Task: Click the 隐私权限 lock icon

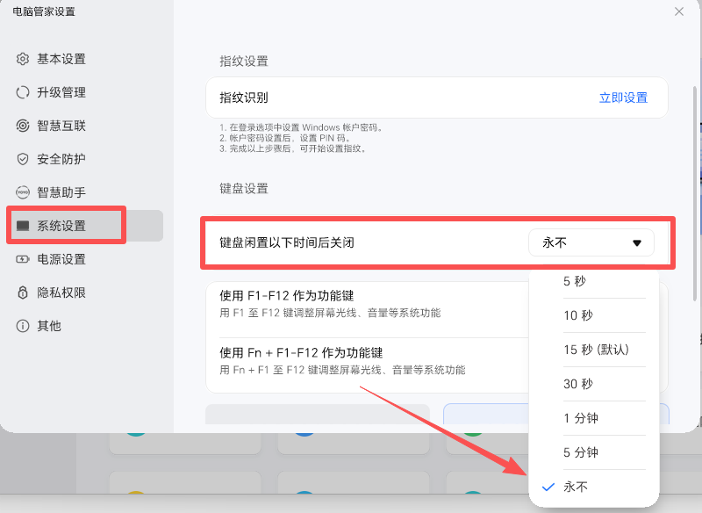Action: coord(23,293)
